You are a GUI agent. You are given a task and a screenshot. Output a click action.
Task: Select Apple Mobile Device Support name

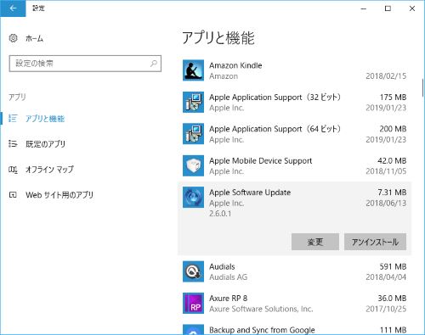[x=261, y=161]
